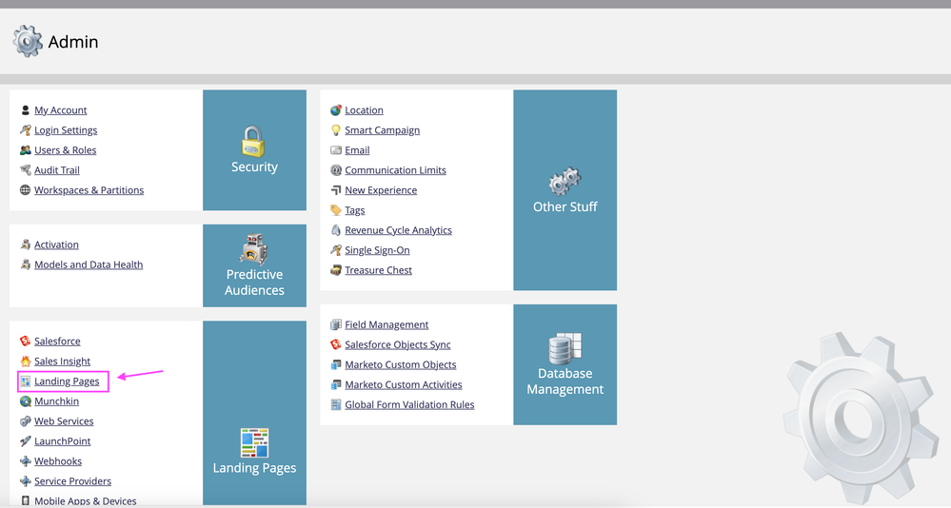Image resolution: width=951 pixels, height=508 pixels.
Task: Click the Audit Trail icon
Action: pos(25,170)
